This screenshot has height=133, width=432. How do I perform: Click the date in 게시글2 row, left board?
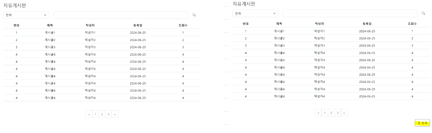pyautogui.click(x=138, y=40)
